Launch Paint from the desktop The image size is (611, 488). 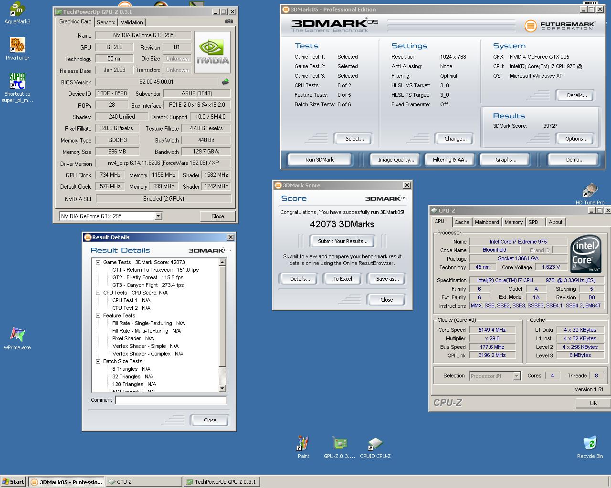(x=304, y=447)
